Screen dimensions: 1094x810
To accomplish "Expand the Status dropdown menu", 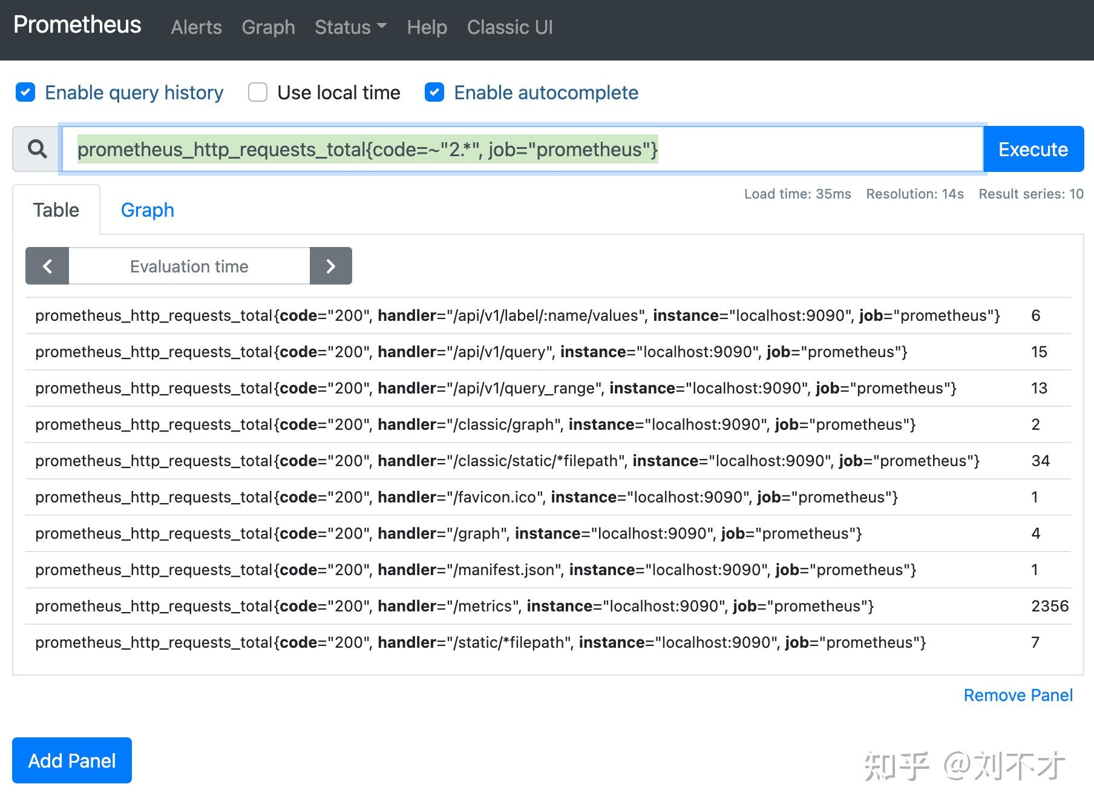I will coord(350,27).
